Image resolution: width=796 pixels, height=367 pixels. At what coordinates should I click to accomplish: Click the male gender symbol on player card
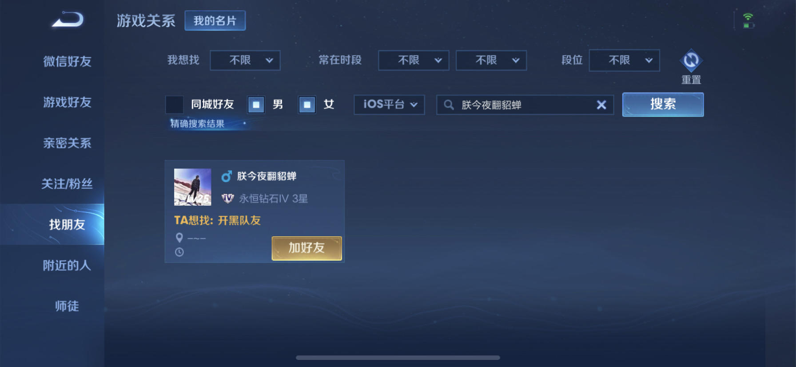click(x=227, y=176)
